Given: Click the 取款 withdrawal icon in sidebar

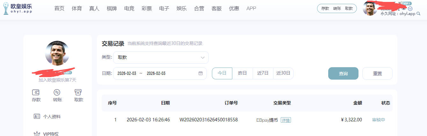Looking at the screenshot, I should click(x=78, y=92).
